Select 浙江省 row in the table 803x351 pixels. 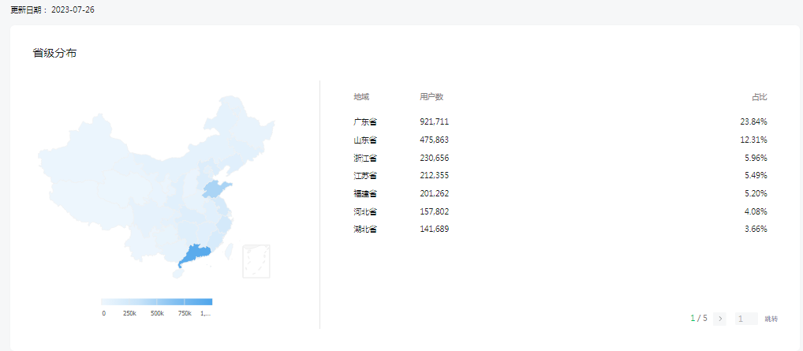(560, 158)
